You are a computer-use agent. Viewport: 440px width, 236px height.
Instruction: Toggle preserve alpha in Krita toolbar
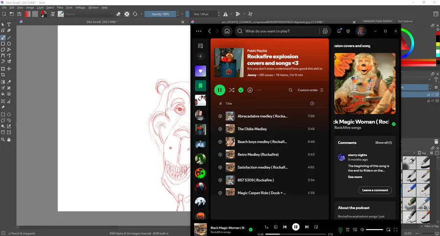point(127,14)
